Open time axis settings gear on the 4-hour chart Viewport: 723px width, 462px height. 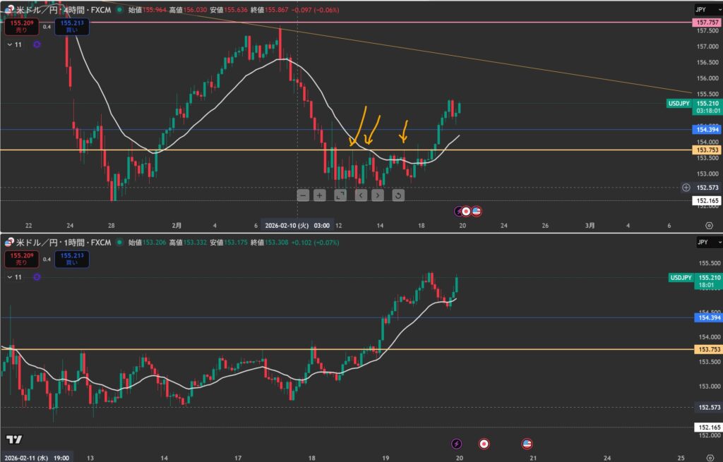coord(709,225)
